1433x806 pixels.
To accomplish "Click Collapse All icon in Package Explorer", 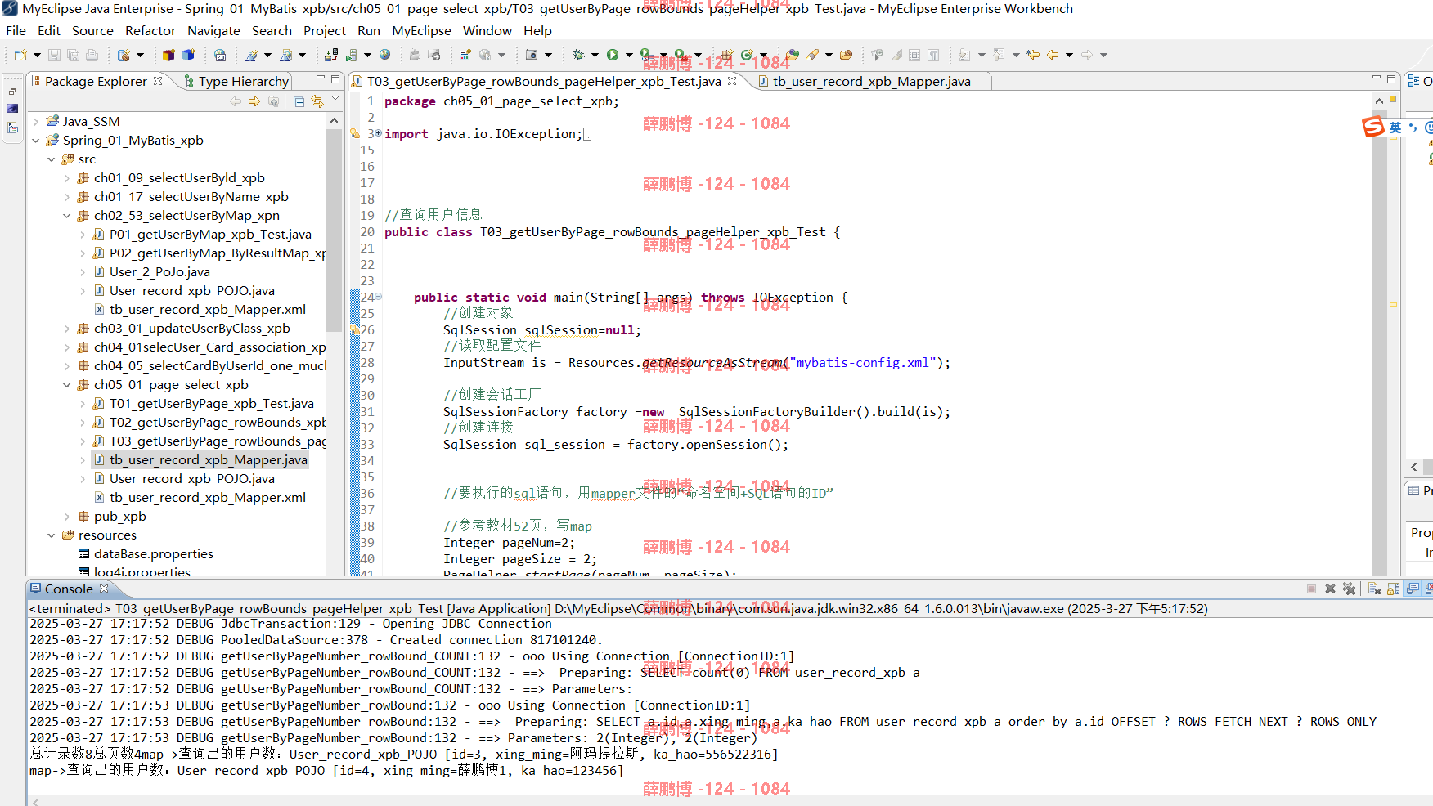I will click(299, 101).
